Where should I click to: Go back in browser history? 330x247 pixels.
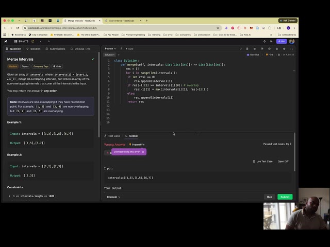5,28
